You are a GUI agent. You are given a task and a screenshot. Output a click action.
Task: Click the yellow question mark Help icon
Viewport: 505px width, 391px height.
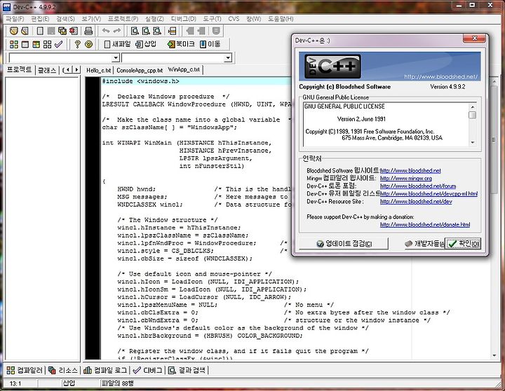click(77, 44)
